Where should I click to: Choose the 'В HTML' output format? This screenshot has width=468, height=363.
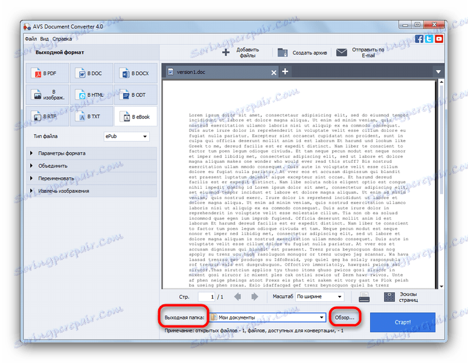pos(91,95)
